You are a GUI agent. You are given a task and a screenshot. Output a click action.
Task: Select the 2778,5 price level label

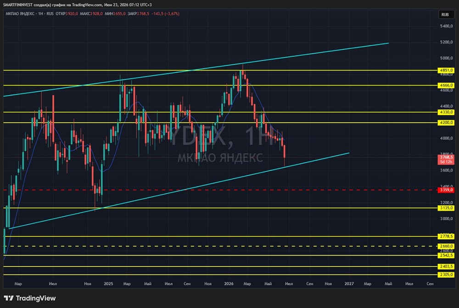point(446,236)
